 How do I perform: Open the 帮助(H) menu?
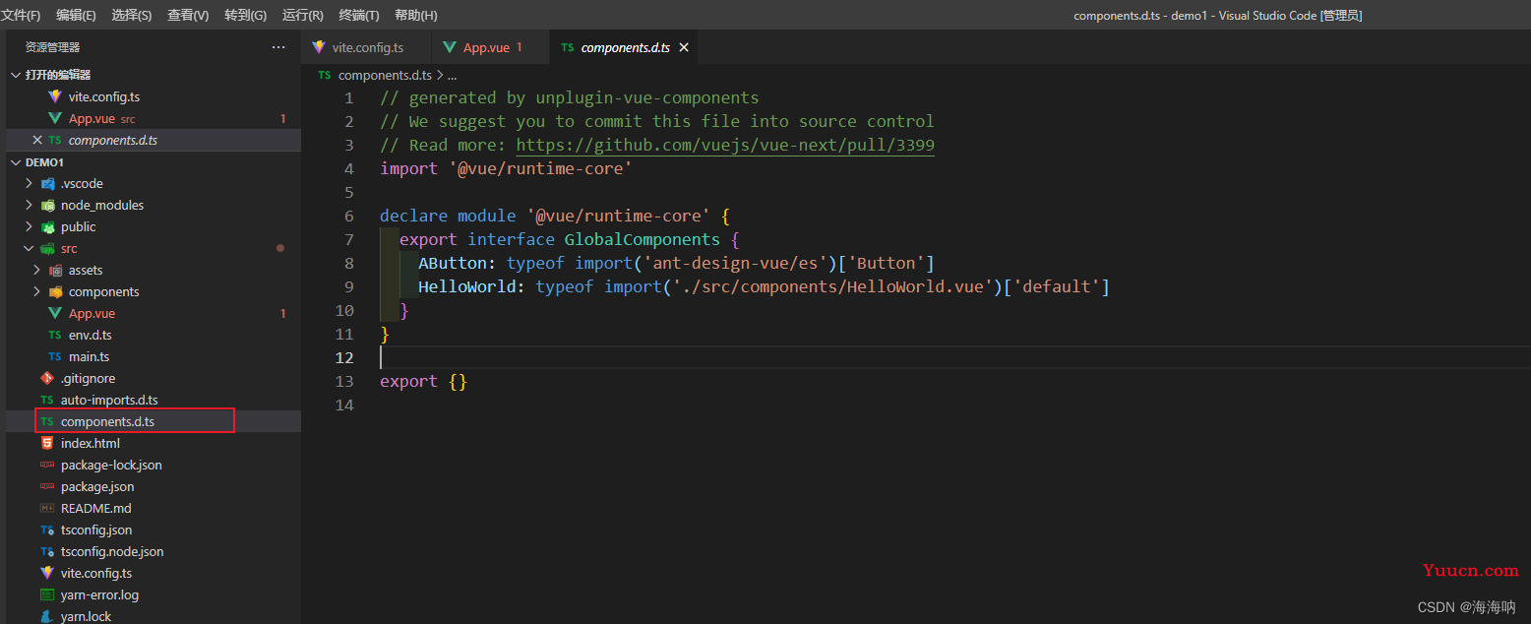pos(415,15)
